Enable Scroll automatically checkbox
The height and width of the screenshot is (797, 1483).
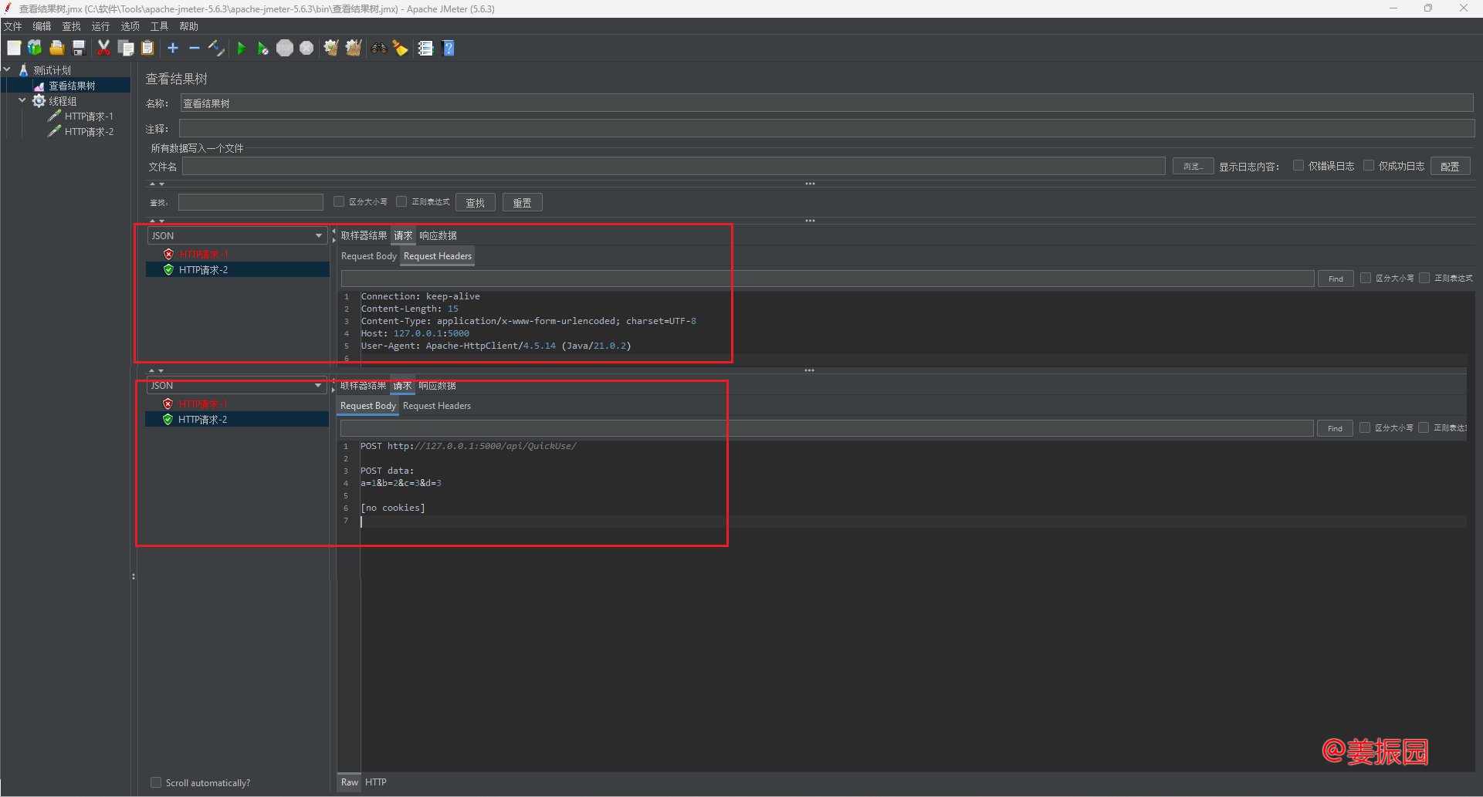coord(156,782)
